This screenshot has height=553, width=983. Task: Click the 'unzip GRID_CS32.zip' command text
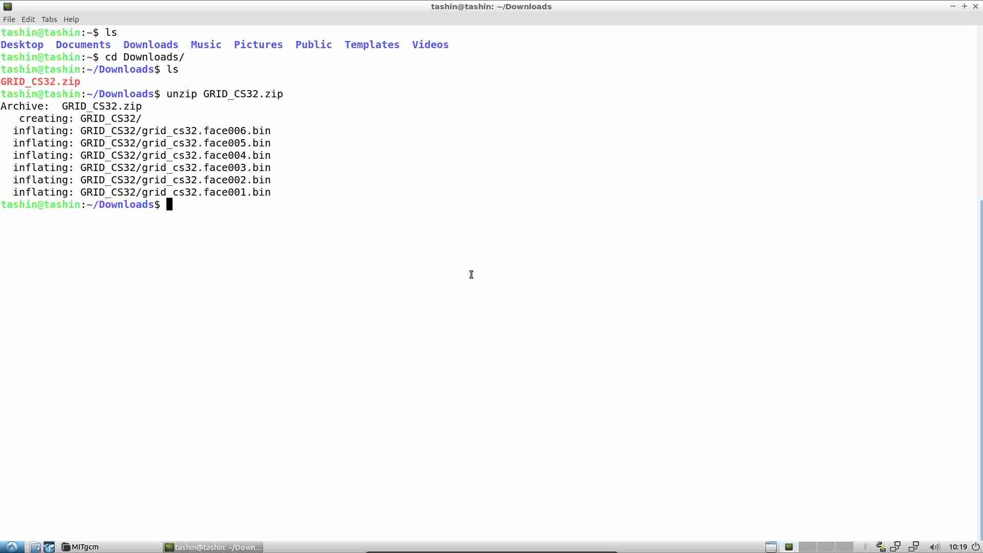click(225, 94)
